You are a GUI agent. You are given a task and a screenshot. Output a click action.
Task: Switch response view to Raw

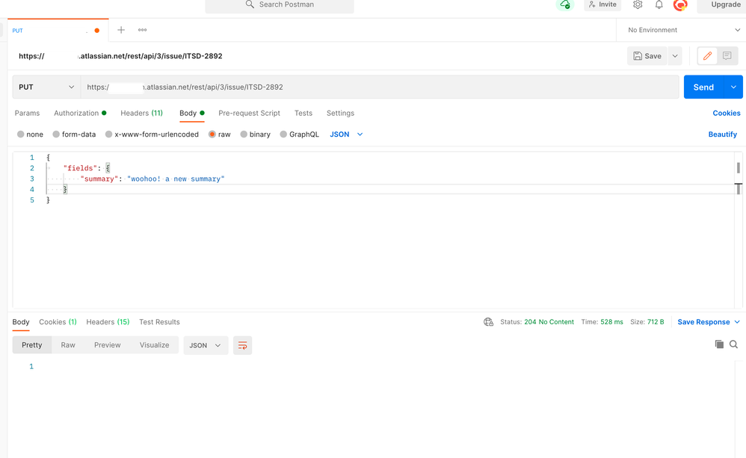pyautogui.click(x=68, y=345)
